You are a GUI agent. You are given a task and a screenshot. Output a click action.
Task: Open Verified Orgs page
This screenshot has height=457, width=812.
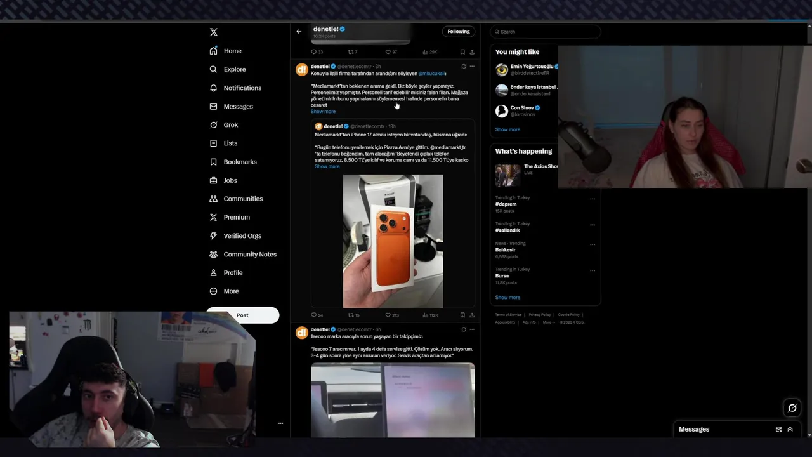[x=235, y=235]
